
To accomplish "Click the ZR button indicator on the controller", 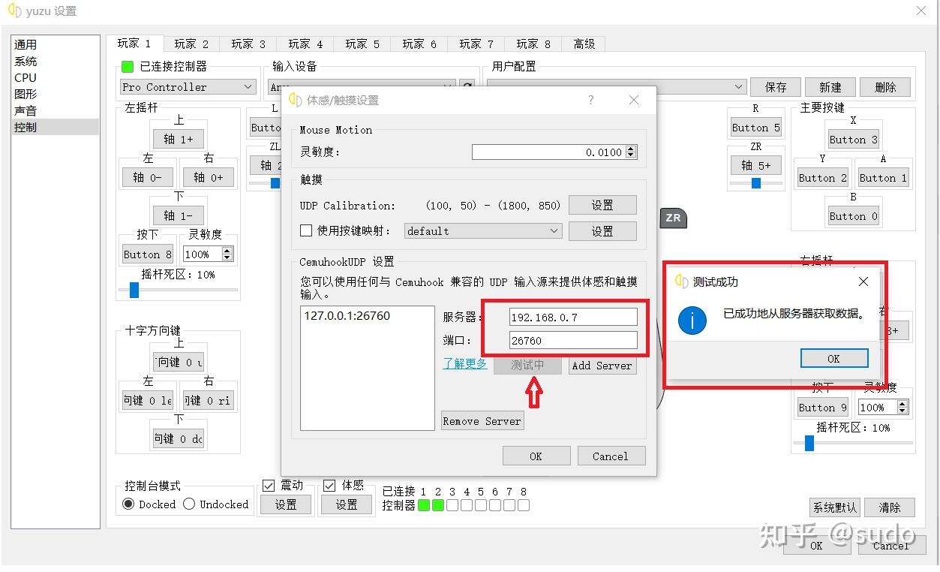I will (673, 218).
